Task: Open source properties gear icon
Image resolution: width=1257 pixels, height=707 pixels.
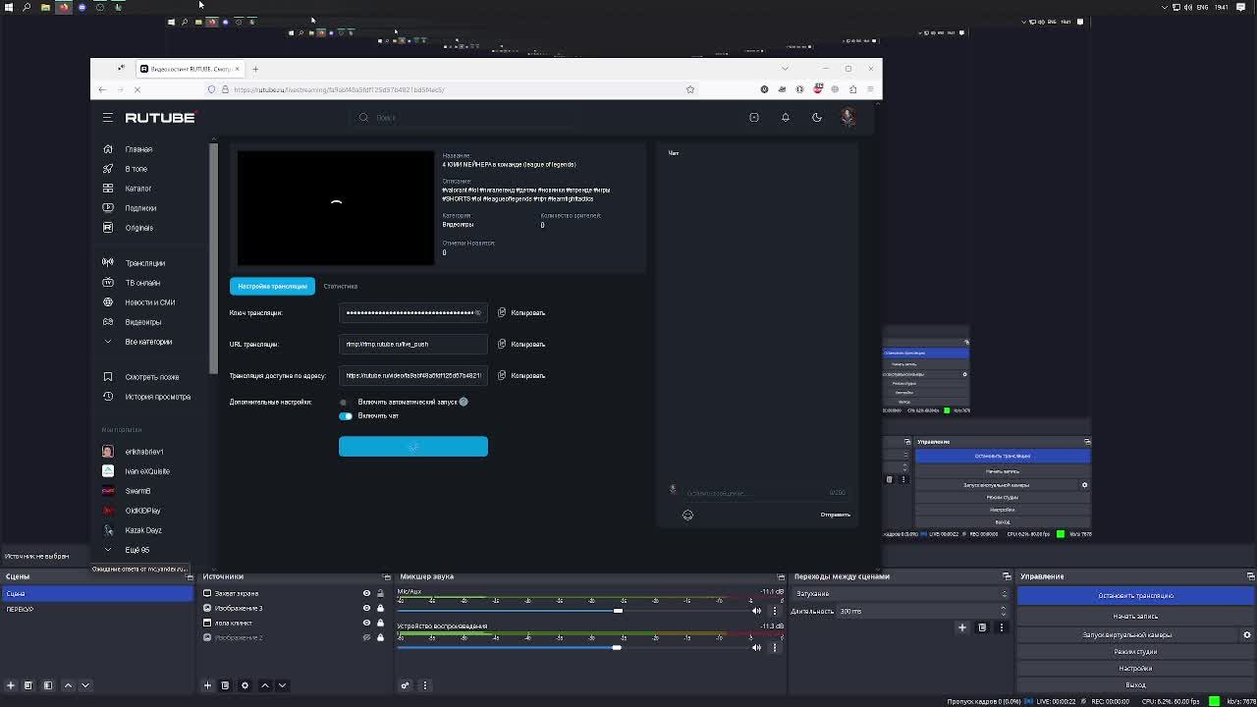Action: coord(245,685)
